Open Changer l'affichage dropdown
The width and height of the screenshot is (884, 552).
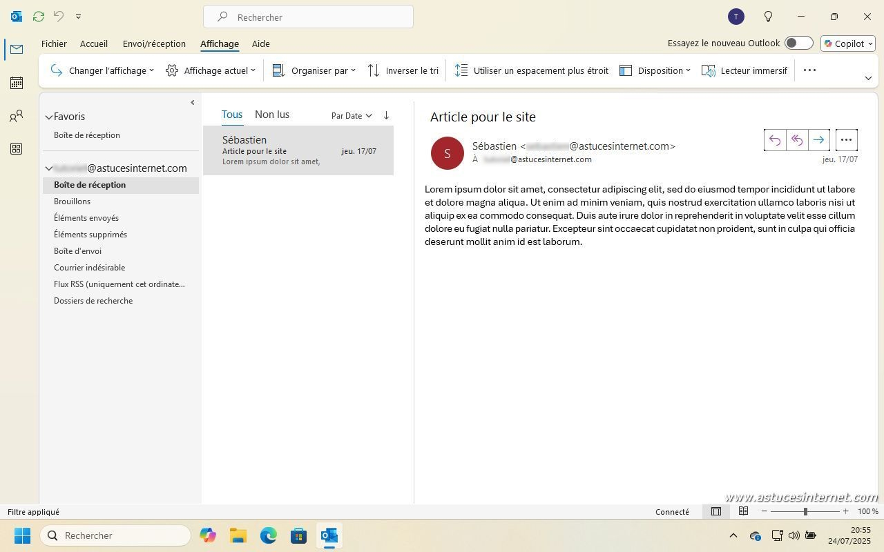click(x=102, y=70)
